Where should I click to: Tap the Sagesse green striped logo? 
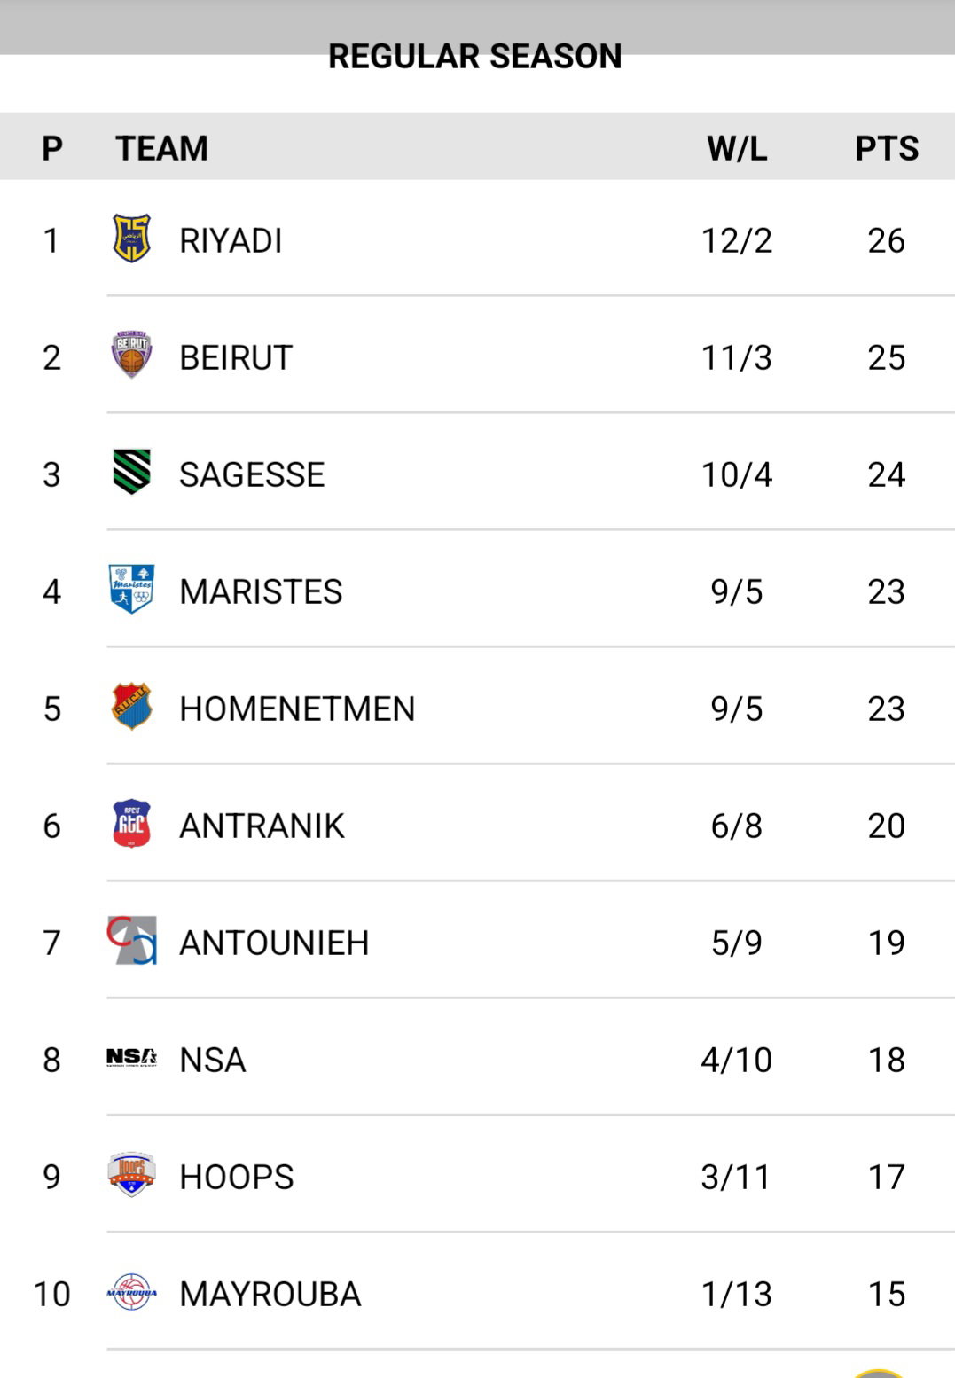(x=131, y=472)
